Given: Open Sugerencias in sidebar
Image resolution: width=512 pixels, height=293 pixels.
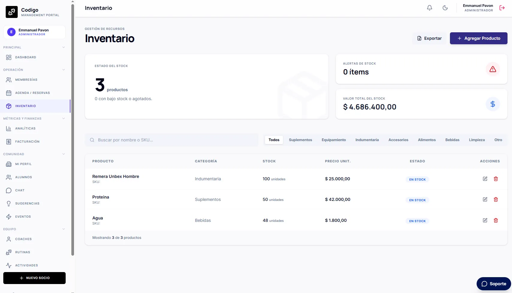Looking at the screenshot, I should tap(35, 204).
